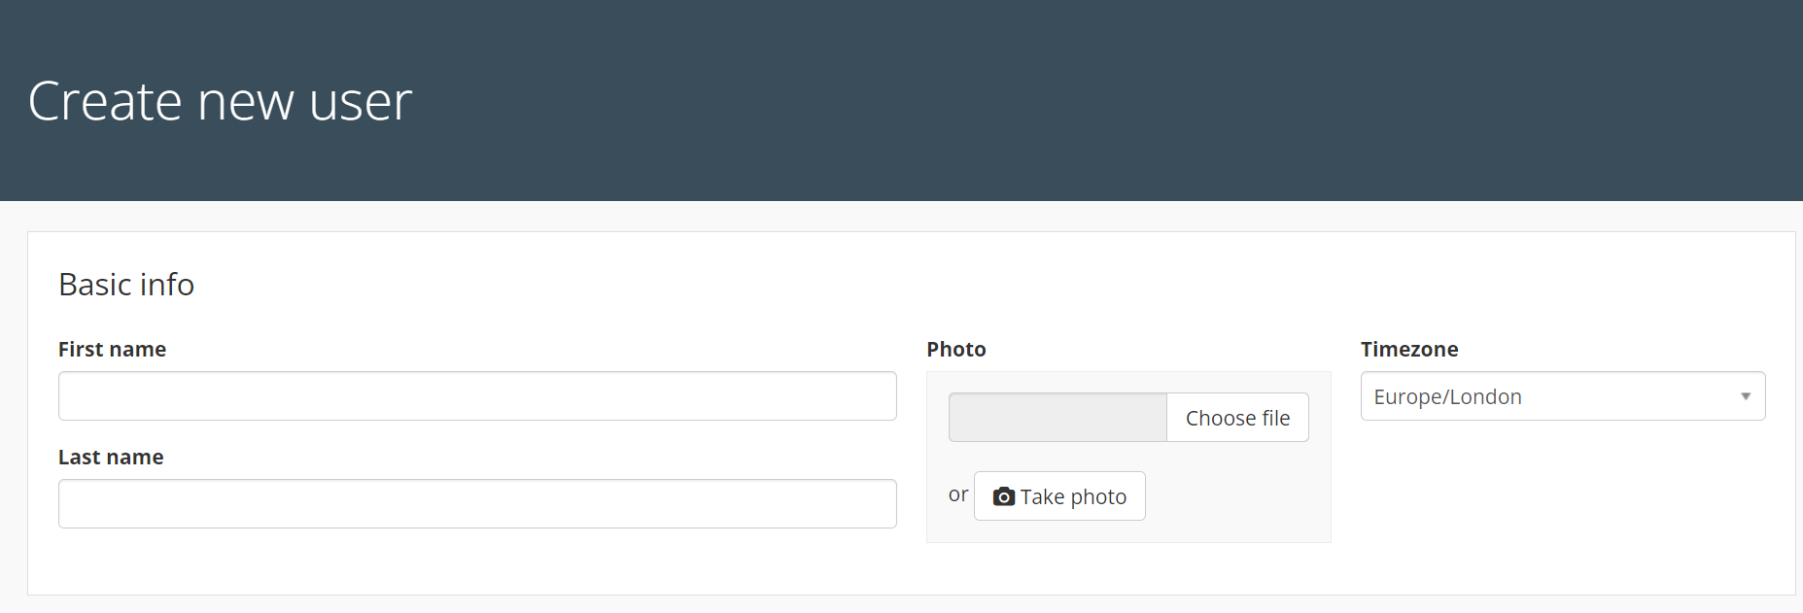Click the camera icon on Take photo
Image resolution: width=1803 pixels, height=613 pixels.
[x=1004, y=496]
